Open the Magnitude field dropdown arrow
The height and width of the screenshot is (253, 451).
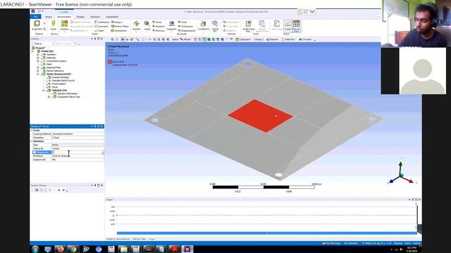pos(102,153)
